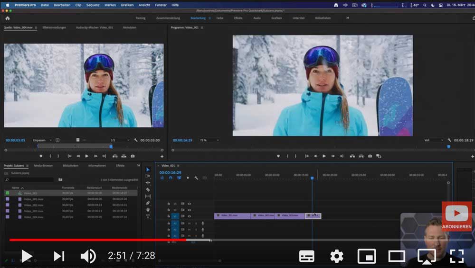Toggle mute (M) on audio track A1

point(189,223)
